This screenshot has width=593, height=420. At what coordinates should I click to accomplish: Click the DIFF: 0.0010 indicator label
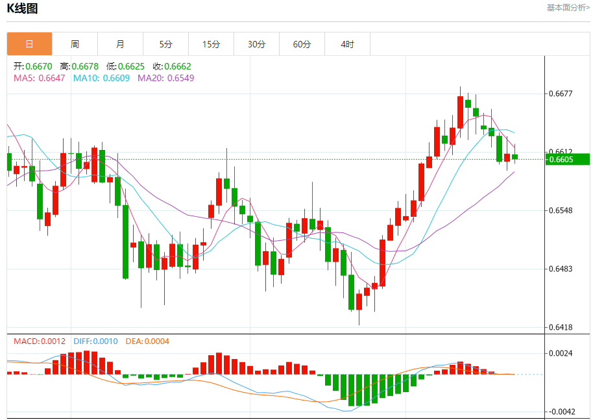pyautogui.click(x=95, y=341)
